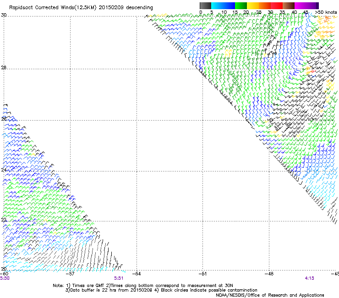339x298 pixels.
Task: Click the latitude label '26'
Action: click(4, 119)
